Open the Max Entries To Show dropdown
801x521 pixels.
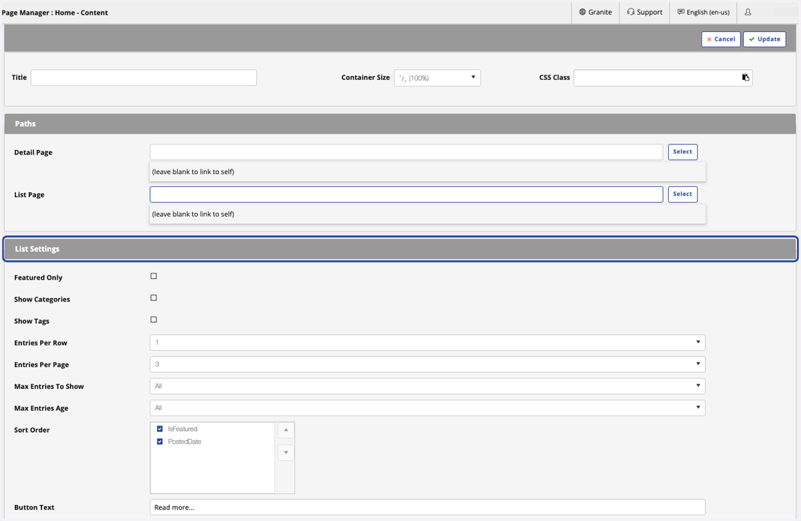427,386
